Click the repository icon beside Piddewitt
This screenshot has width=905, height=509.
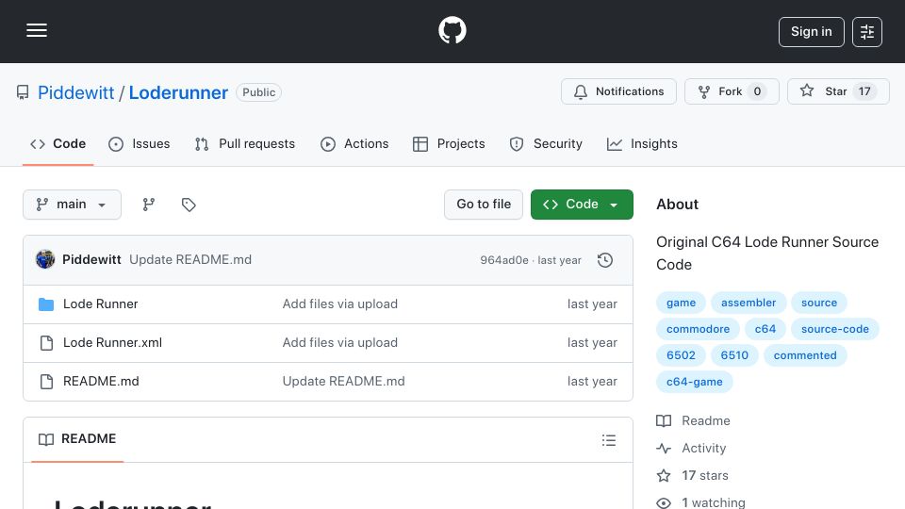(x=23, y=92)
